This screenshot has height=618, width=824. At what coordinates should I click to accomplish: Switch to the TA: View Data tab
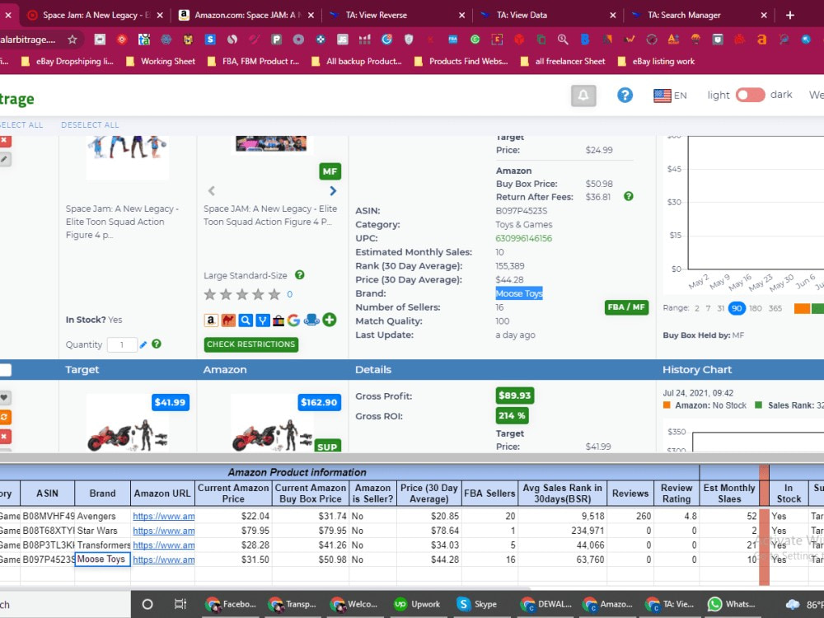click(547, 15)
